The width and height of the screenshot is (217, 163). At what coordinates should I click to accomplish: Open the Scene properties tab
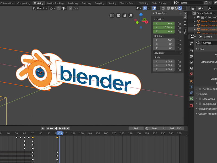191,68
